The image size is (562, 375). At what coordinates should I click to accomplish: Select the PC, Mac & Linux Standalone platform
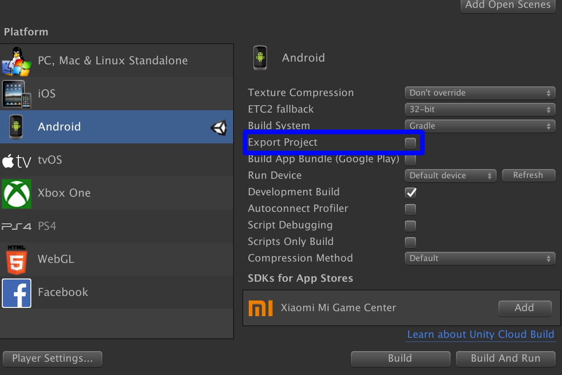point(117,61)
